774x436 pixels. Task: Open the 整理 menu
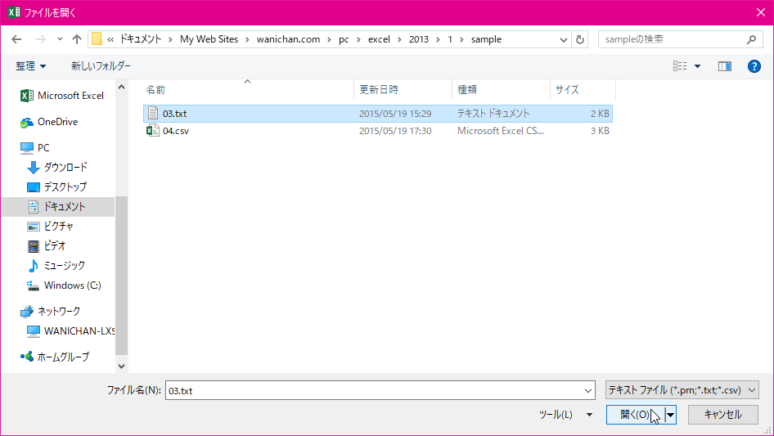[30, 66]
